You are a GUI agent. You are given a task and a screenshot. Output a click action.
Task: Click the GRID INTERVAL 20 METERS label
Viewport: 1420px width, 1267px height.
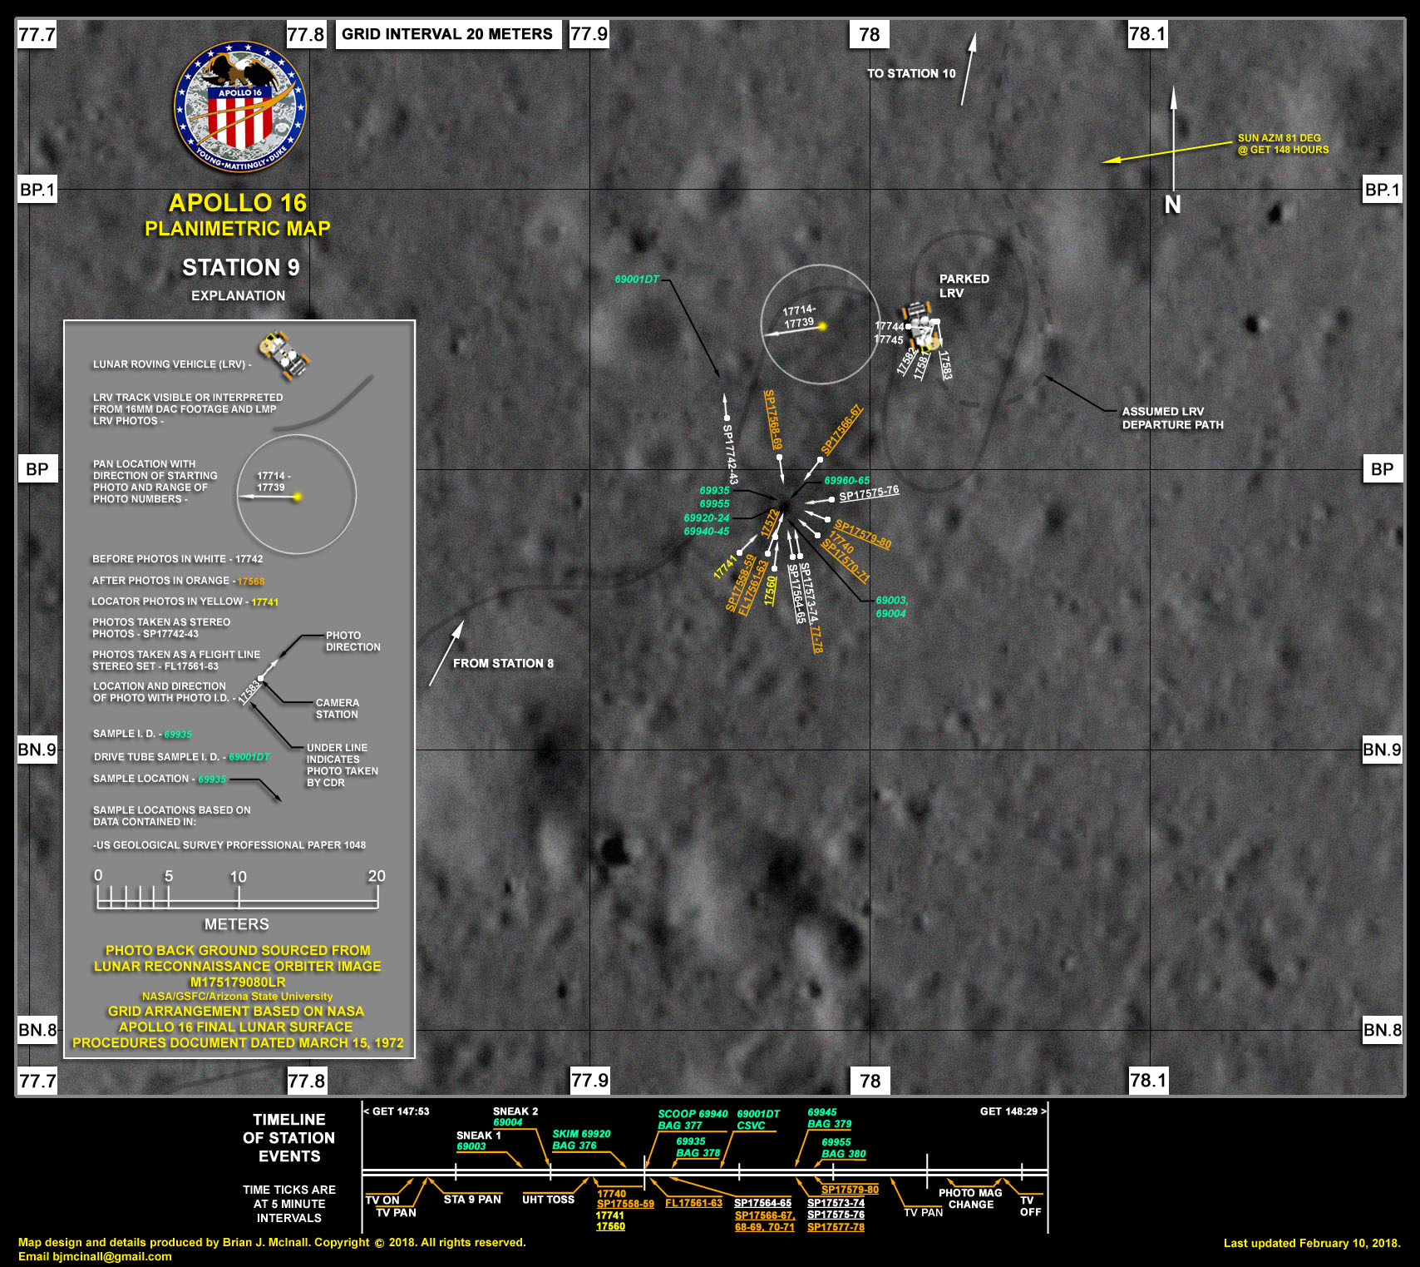[x=447, y=34]
